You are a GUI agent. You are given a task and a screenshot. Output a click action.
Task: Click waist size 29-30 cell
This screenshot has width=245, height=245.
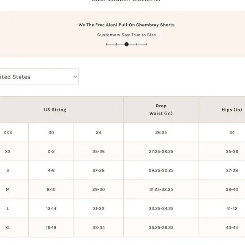pos(98,189)
